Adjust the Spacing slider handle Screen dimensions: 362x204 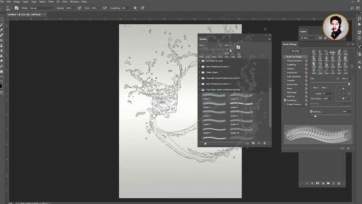coord(316,116)
